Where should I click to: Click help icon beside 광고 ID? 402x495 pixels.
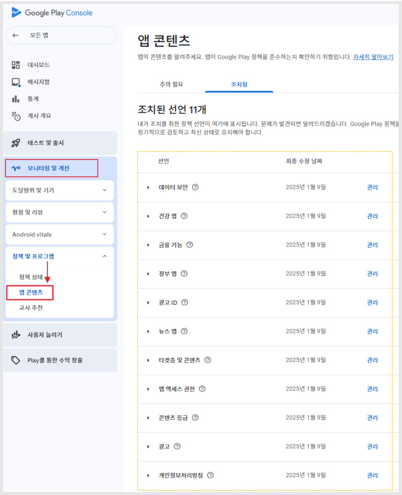(185, 302)
